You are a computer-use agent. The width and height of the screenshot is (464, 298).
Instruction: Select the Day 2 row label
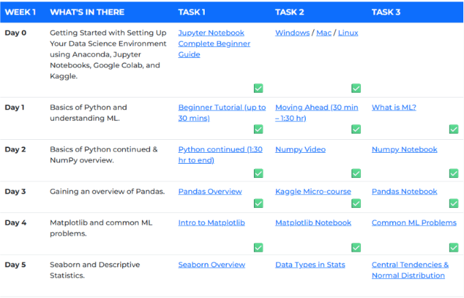point(15,149)
